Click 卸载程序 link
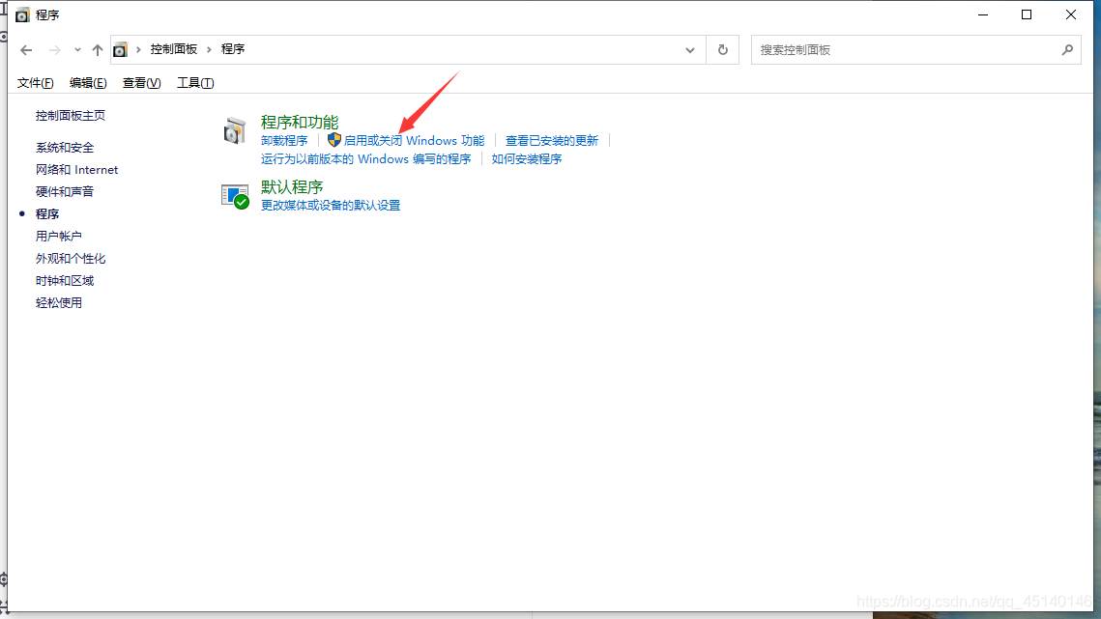The height and width of the screenshot is (619, 1101). click(284, 141)
